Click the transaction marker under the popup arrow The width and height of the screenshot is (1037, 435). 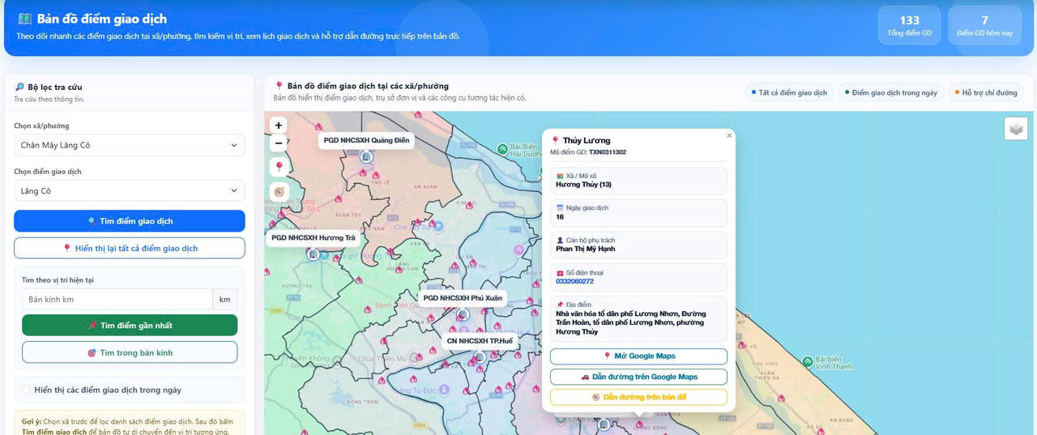[x=640, y=423]
